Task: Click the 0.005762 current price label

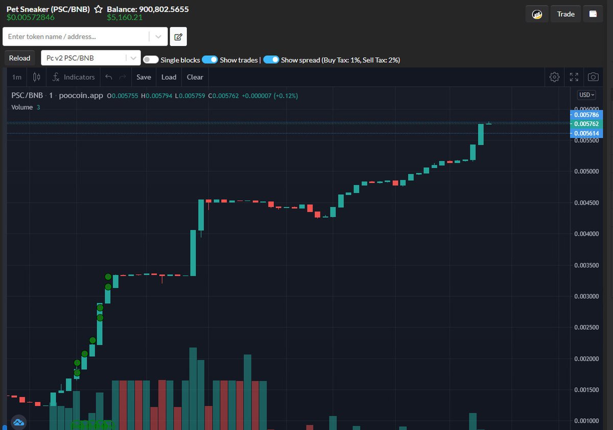Action: (586, 124)
